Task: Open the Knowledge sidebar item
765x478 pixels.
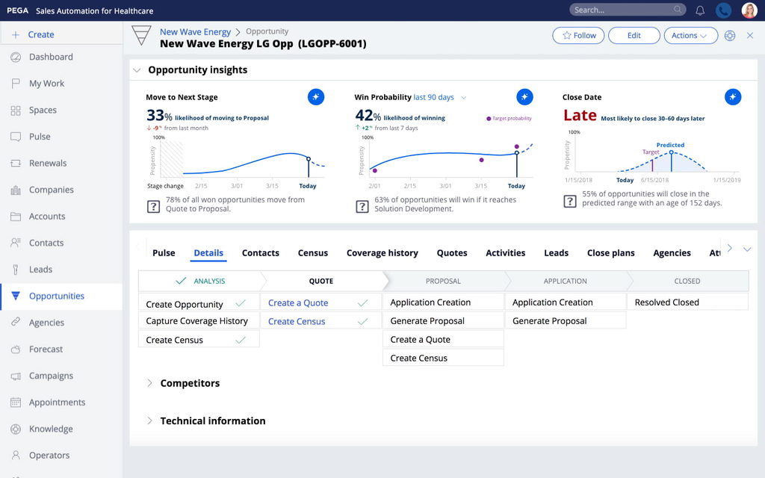Action: coord(50,429)
